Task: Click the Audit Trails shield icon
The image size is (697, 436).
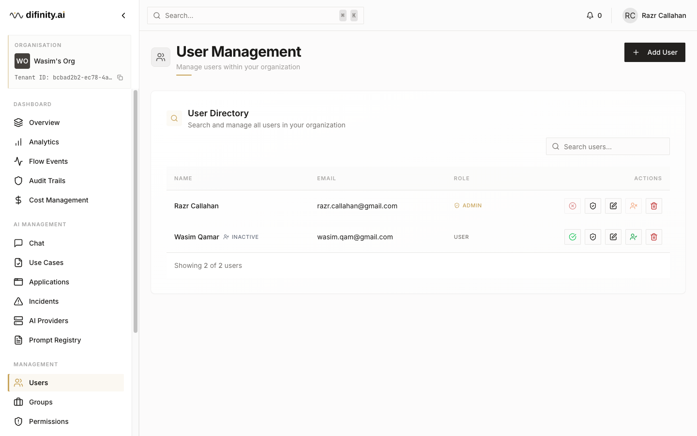Action: (x=18, y=181)
